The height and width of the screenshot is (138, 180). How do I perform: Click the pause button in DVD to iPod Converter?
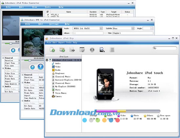(x=32, y=67)
